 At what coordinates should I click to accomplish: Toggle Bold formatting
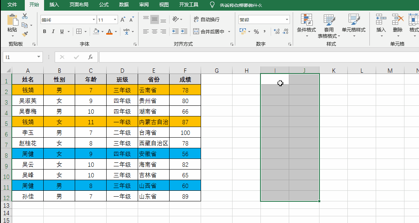pos(44,31)
